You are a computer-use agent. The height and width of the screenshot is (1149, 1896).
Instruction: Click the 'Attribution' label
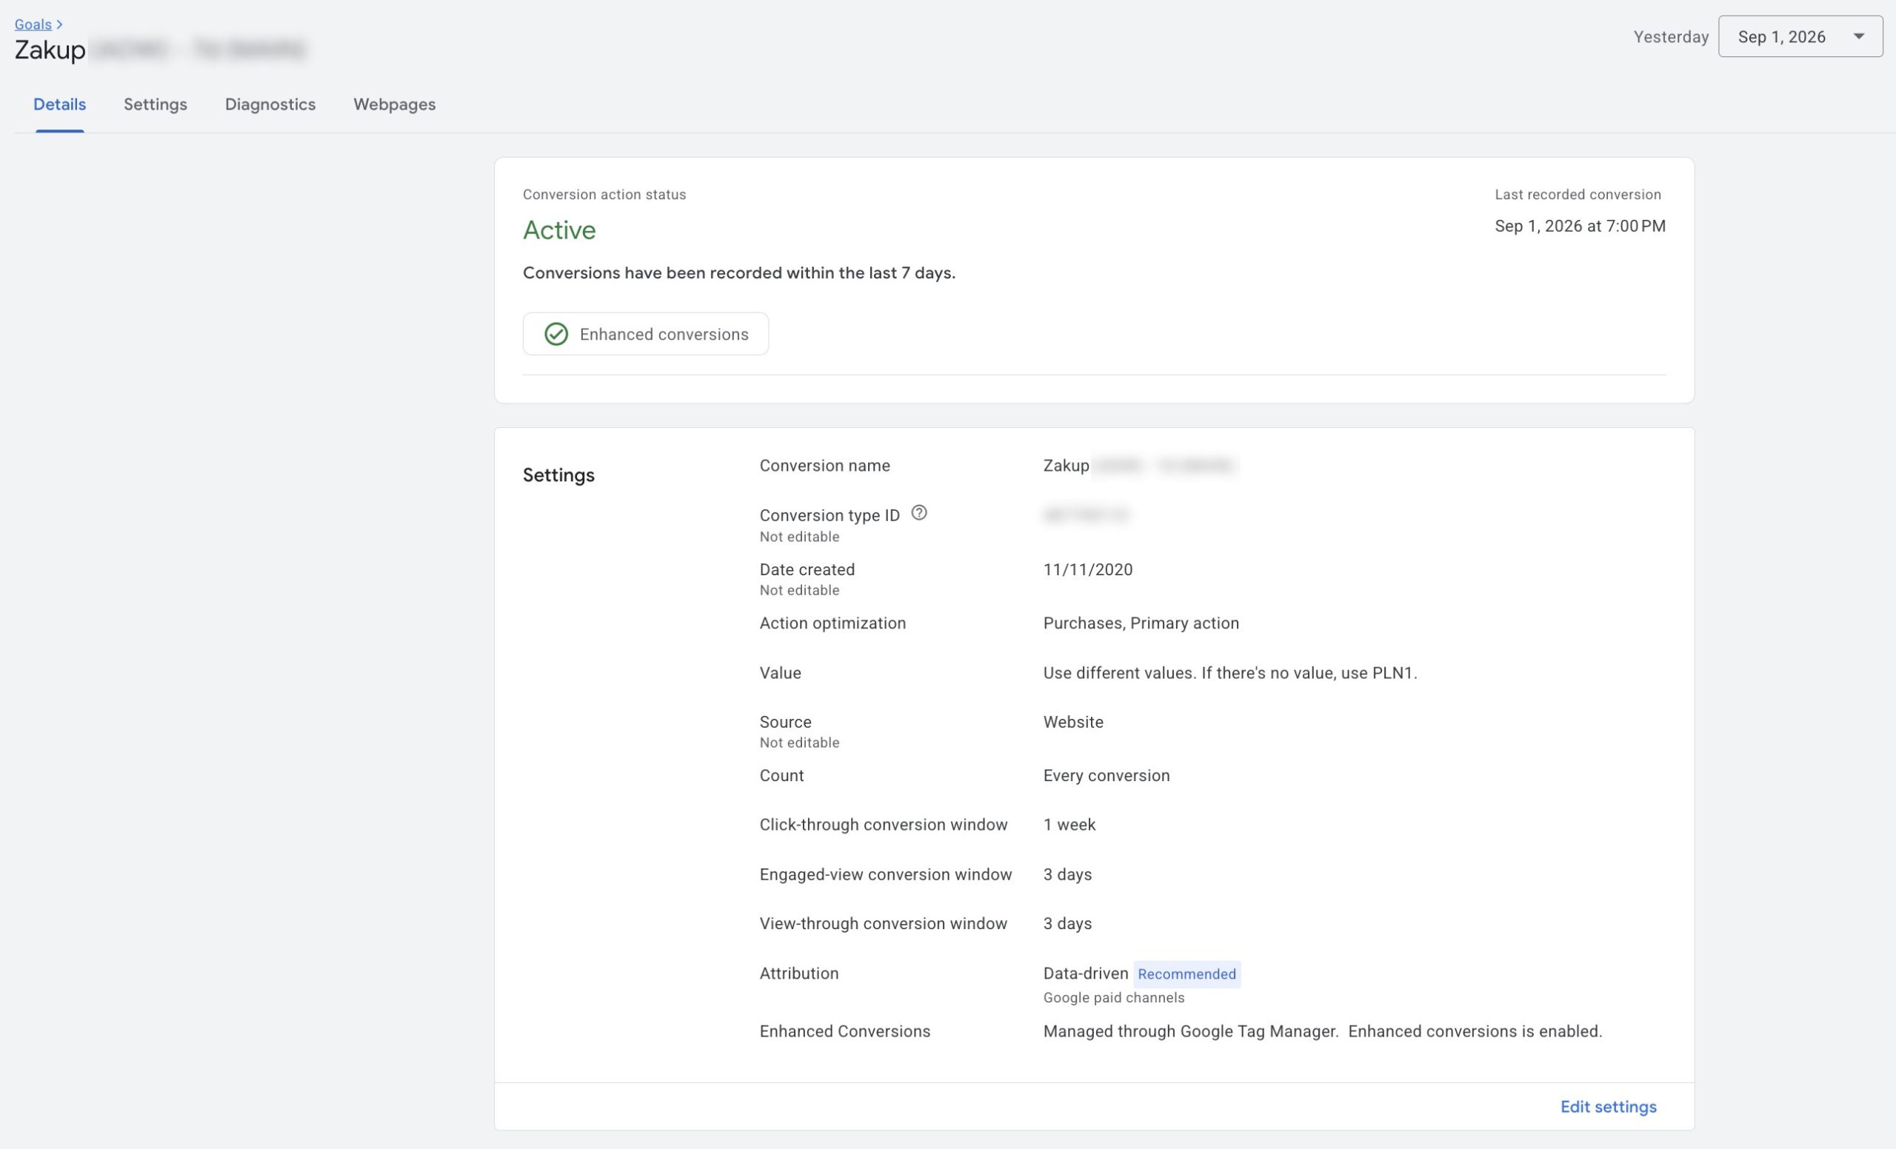(799, 974)
